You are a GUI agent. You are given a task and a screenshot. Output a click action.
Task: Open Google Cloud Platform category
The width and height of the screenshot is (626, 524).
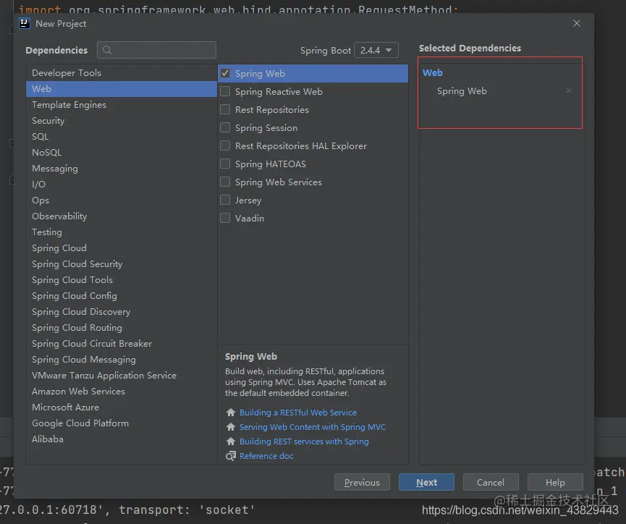point(122,423)
